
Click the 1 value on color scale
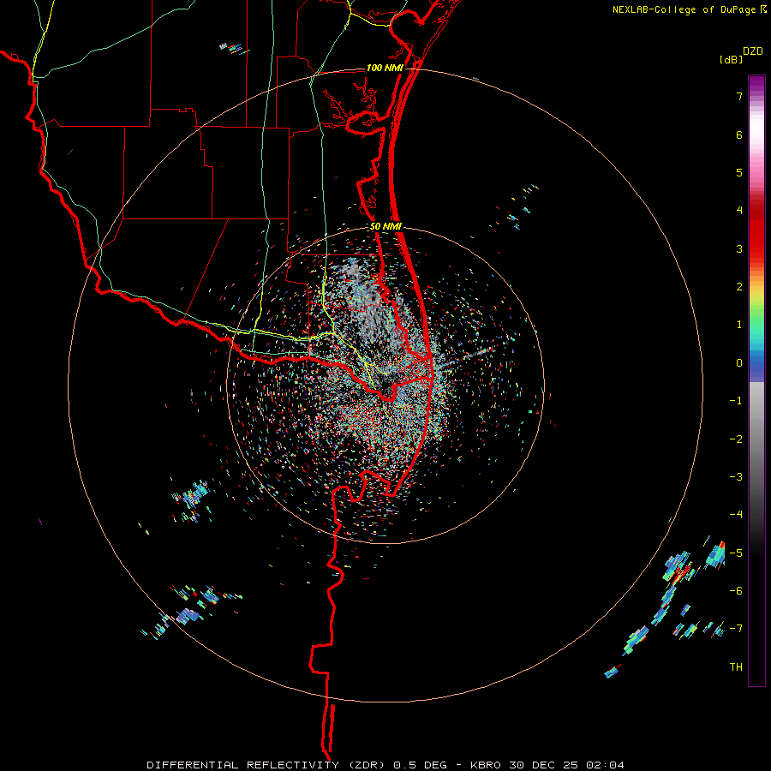[739, 325]
